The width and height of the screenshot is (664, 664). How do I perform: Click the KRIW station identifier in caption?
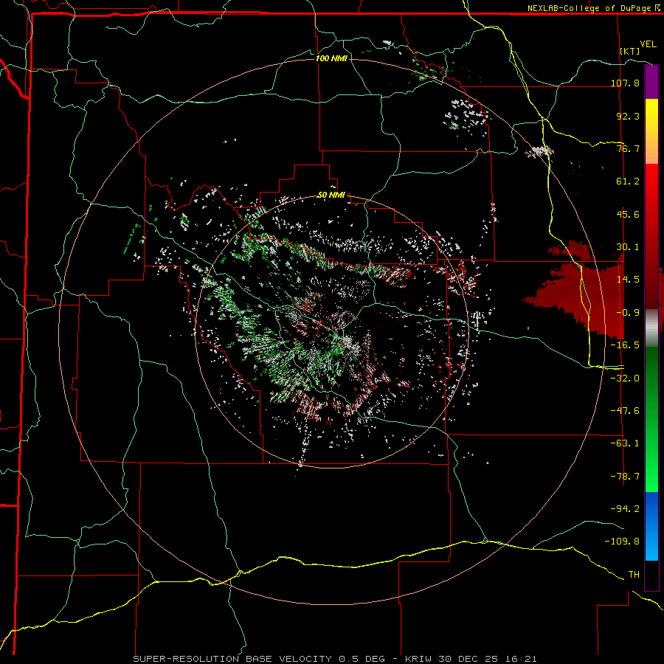click(x=419, y=659)
